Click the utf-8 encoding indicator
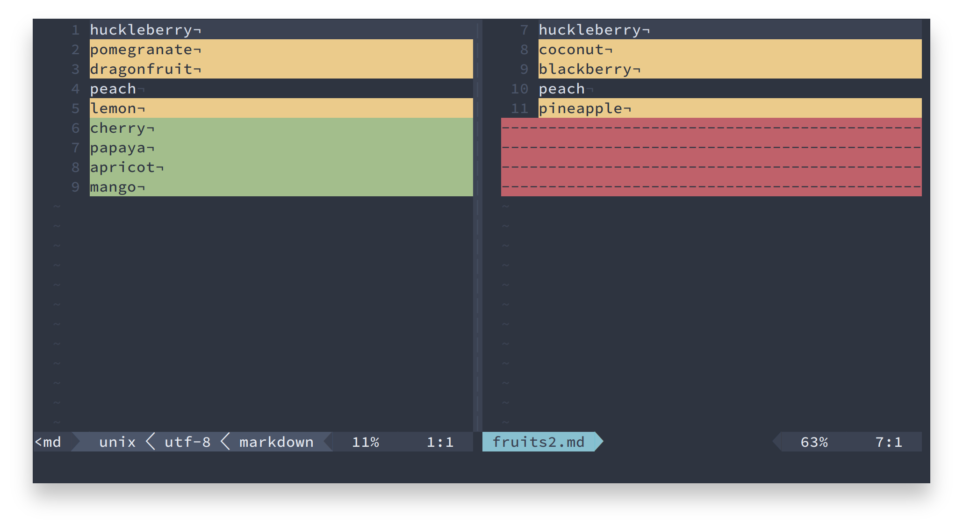This screenshot has height=530, width=963. [187, 442]
